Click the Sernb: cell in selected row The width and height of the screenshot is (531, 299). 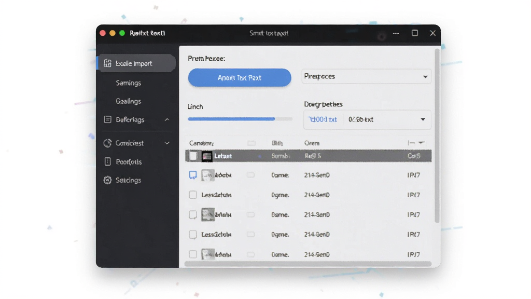tap(281, 156)
